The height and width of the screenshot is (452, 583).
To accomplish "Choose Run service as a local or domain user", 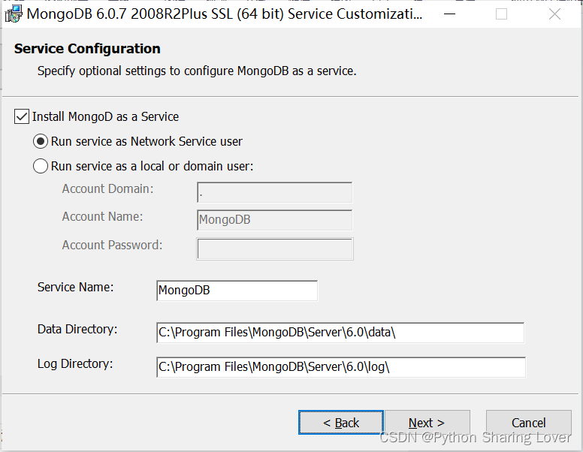I will (41, 166).
